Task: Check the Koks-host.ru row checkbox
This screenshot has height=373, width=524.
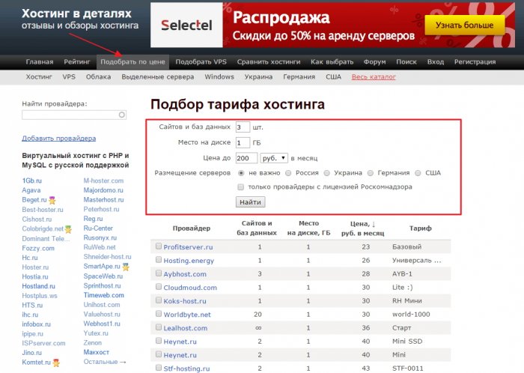Action: click(x=159, y=300)
